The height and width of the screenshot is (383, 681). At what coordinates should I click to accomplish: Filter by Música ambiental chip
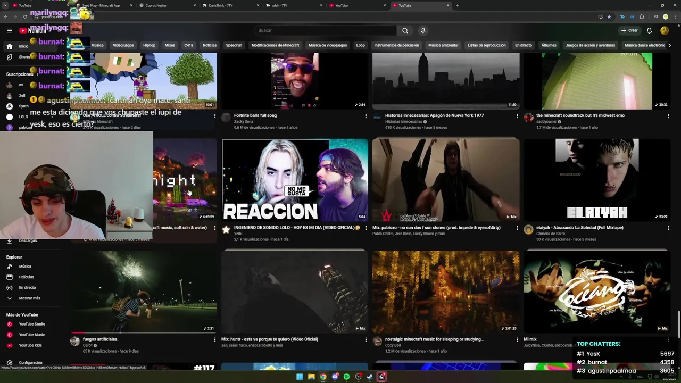pyautogui.click(x=443, y=45)
